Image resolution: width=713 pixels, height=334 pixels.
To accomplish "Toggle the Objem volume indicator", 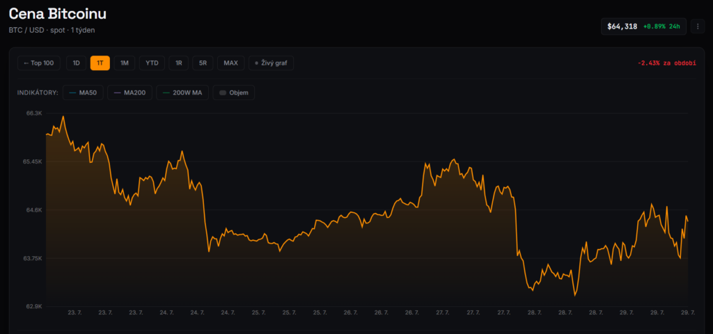I will pos(234,93).
